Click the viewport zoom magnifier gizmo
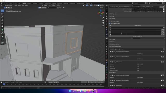Screen dimensions: 166x93 [103, 18]
